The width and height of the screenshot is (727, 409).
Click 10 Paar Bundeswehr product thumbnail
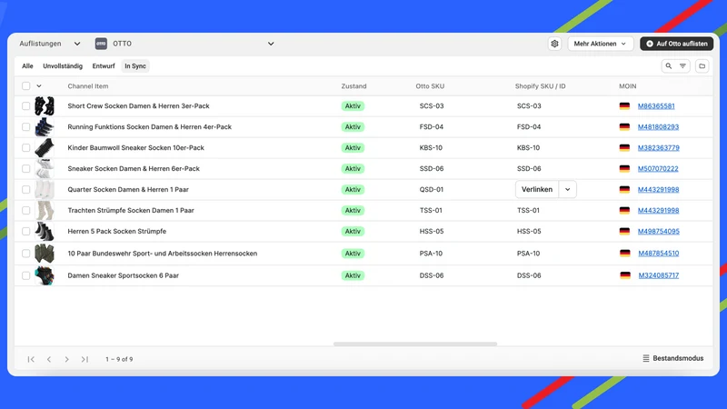(x=44, y=254)
